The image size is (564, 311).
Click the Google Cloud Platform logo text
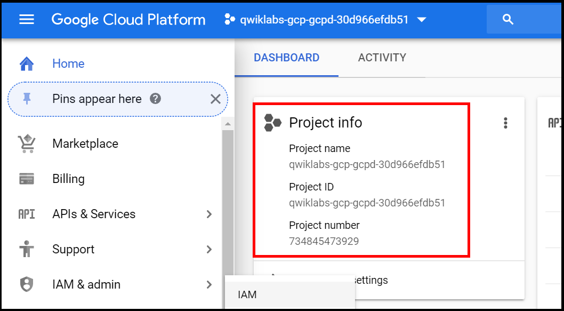click(128, 19)
